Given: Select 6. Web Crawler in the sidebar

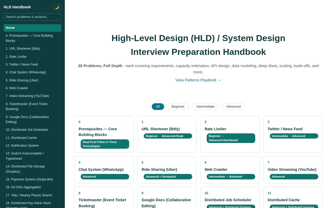Looking at the screenshot, I should coord(32,88).
